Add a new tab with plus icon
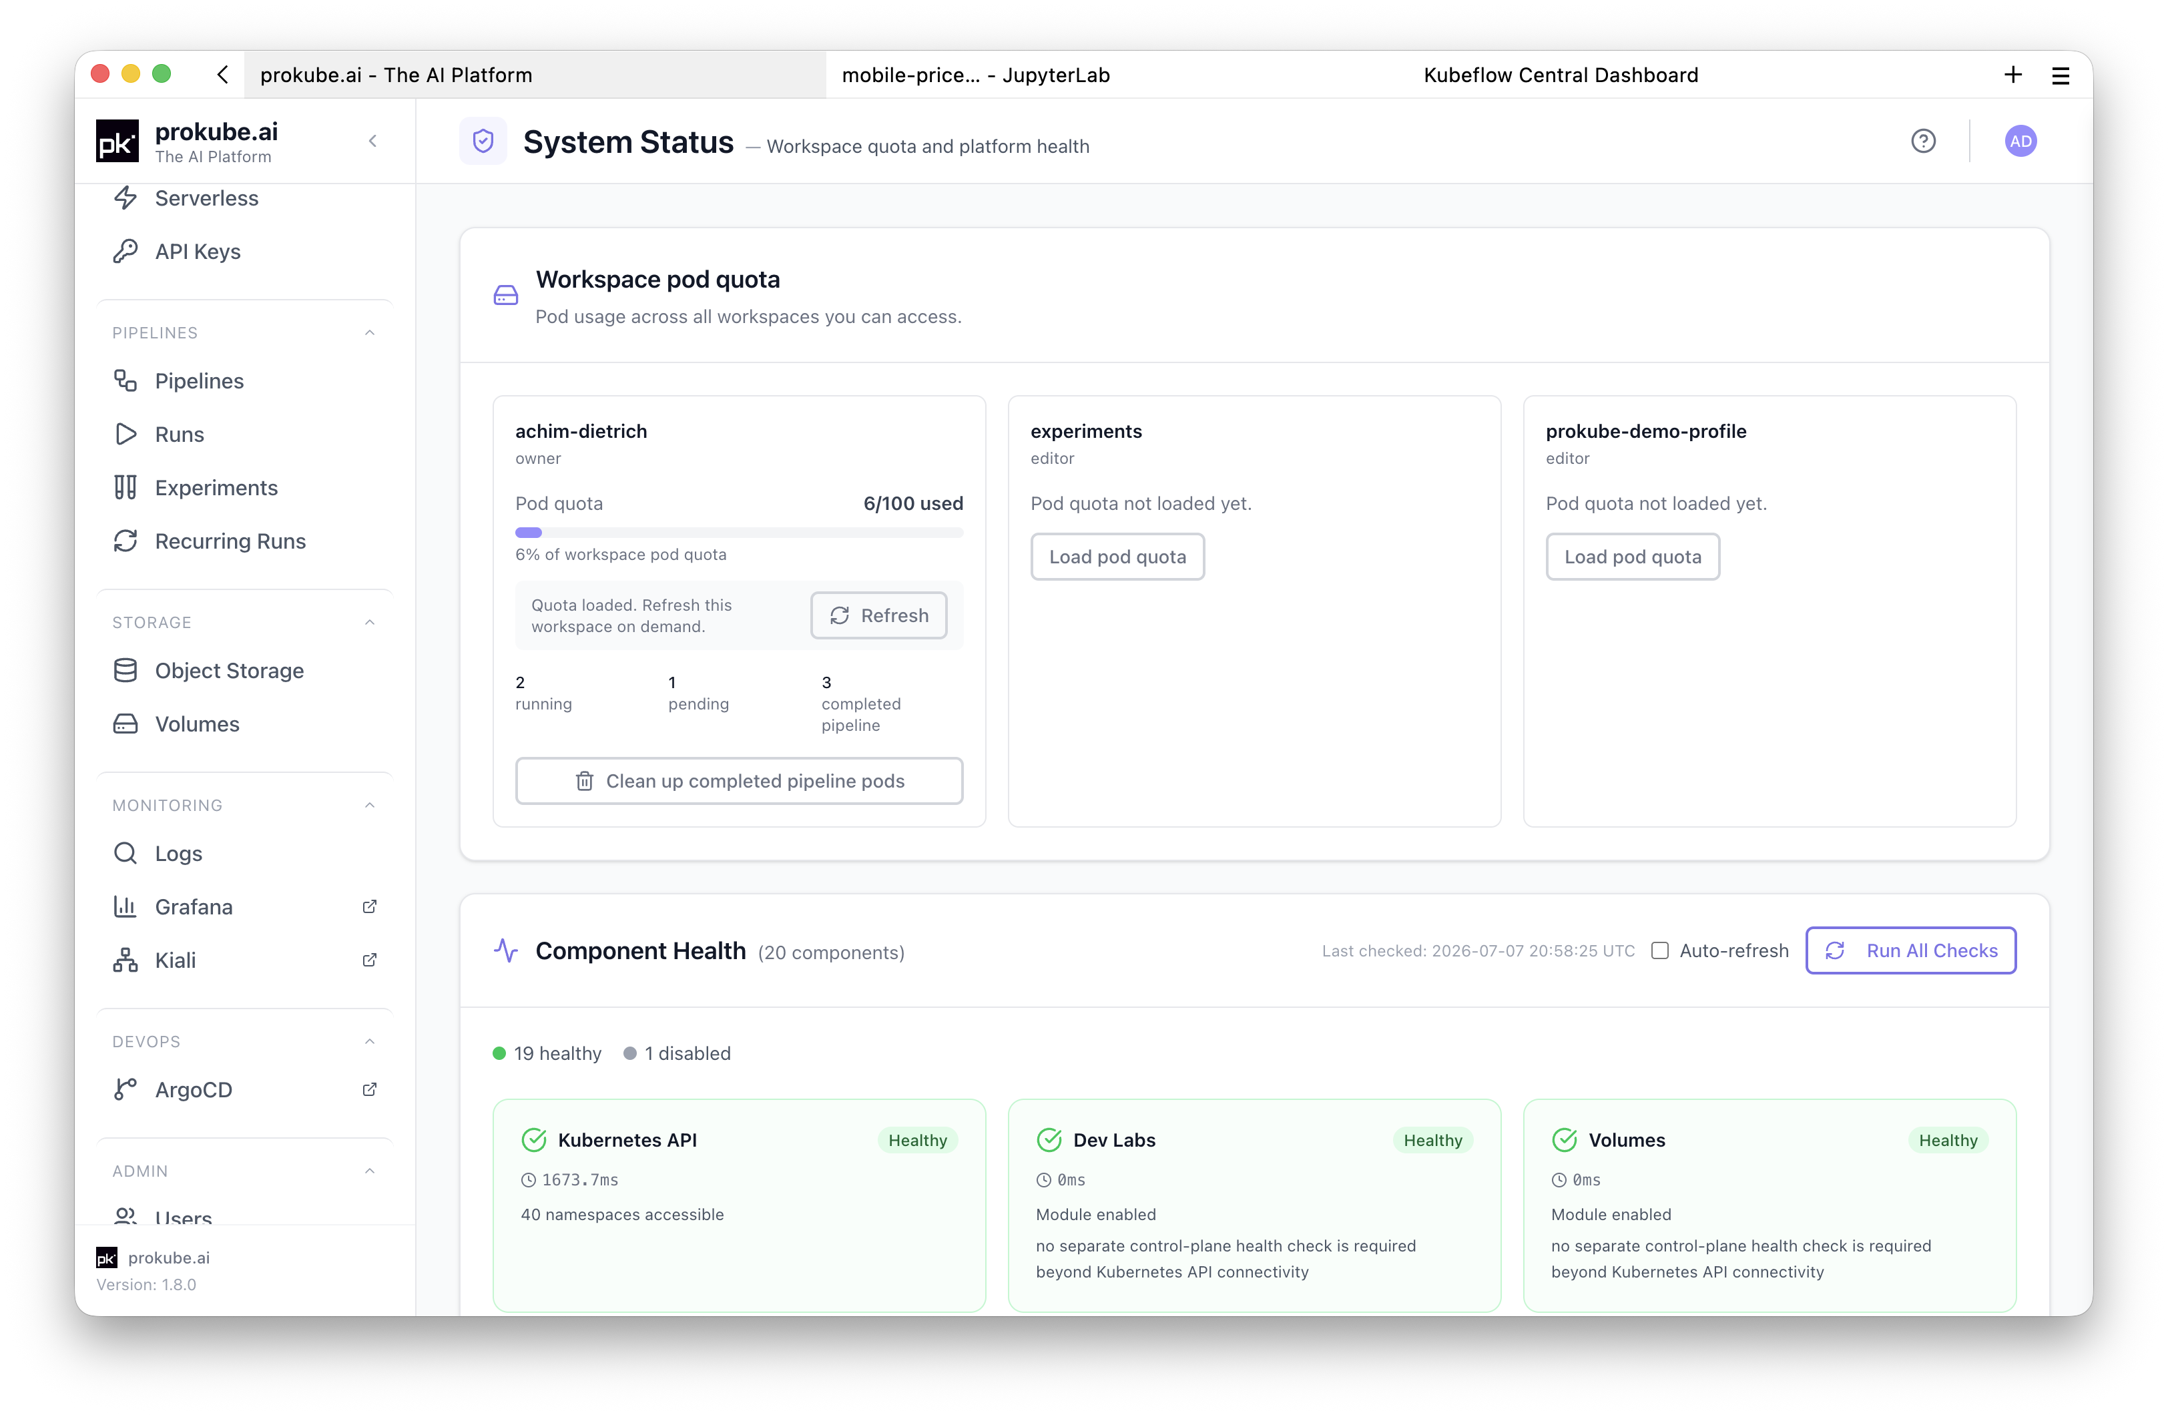Screen dimensions: 2168x1415 point(2013,75)
